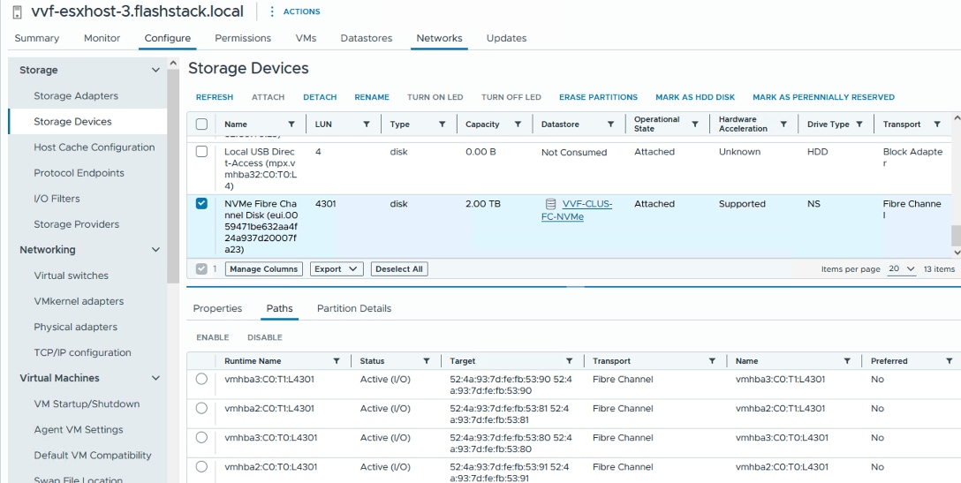Click filter icon in Preferred column header
Viewport: 961px width, 483px height.
tap(950, 361)
